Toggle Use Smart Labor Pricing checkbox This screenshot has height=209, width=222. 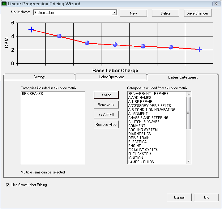[x=8, y=185]
